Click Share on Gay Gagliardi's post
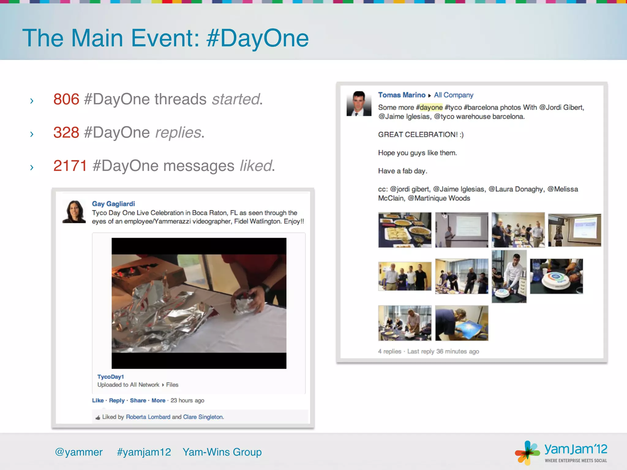Image resolution: width=627 pixels, height=470 pixels. coord(138,400)
